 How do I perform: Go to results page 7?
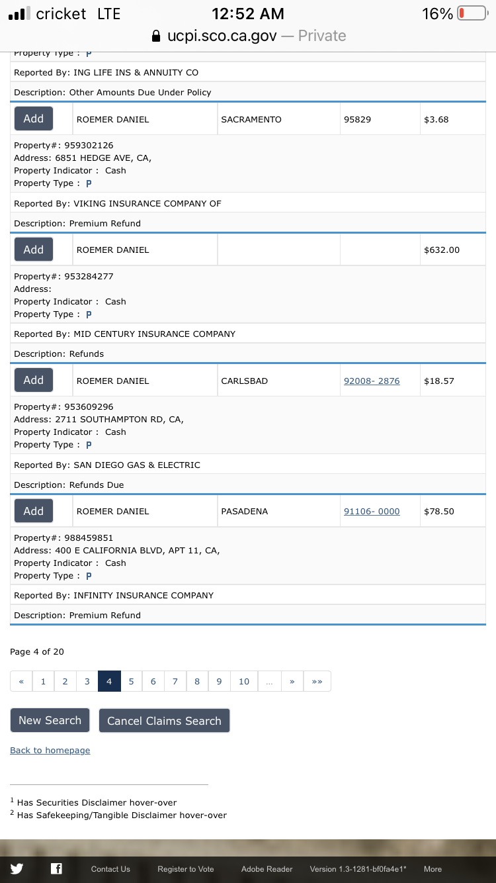pyautogui.click(x=175, y=681)
